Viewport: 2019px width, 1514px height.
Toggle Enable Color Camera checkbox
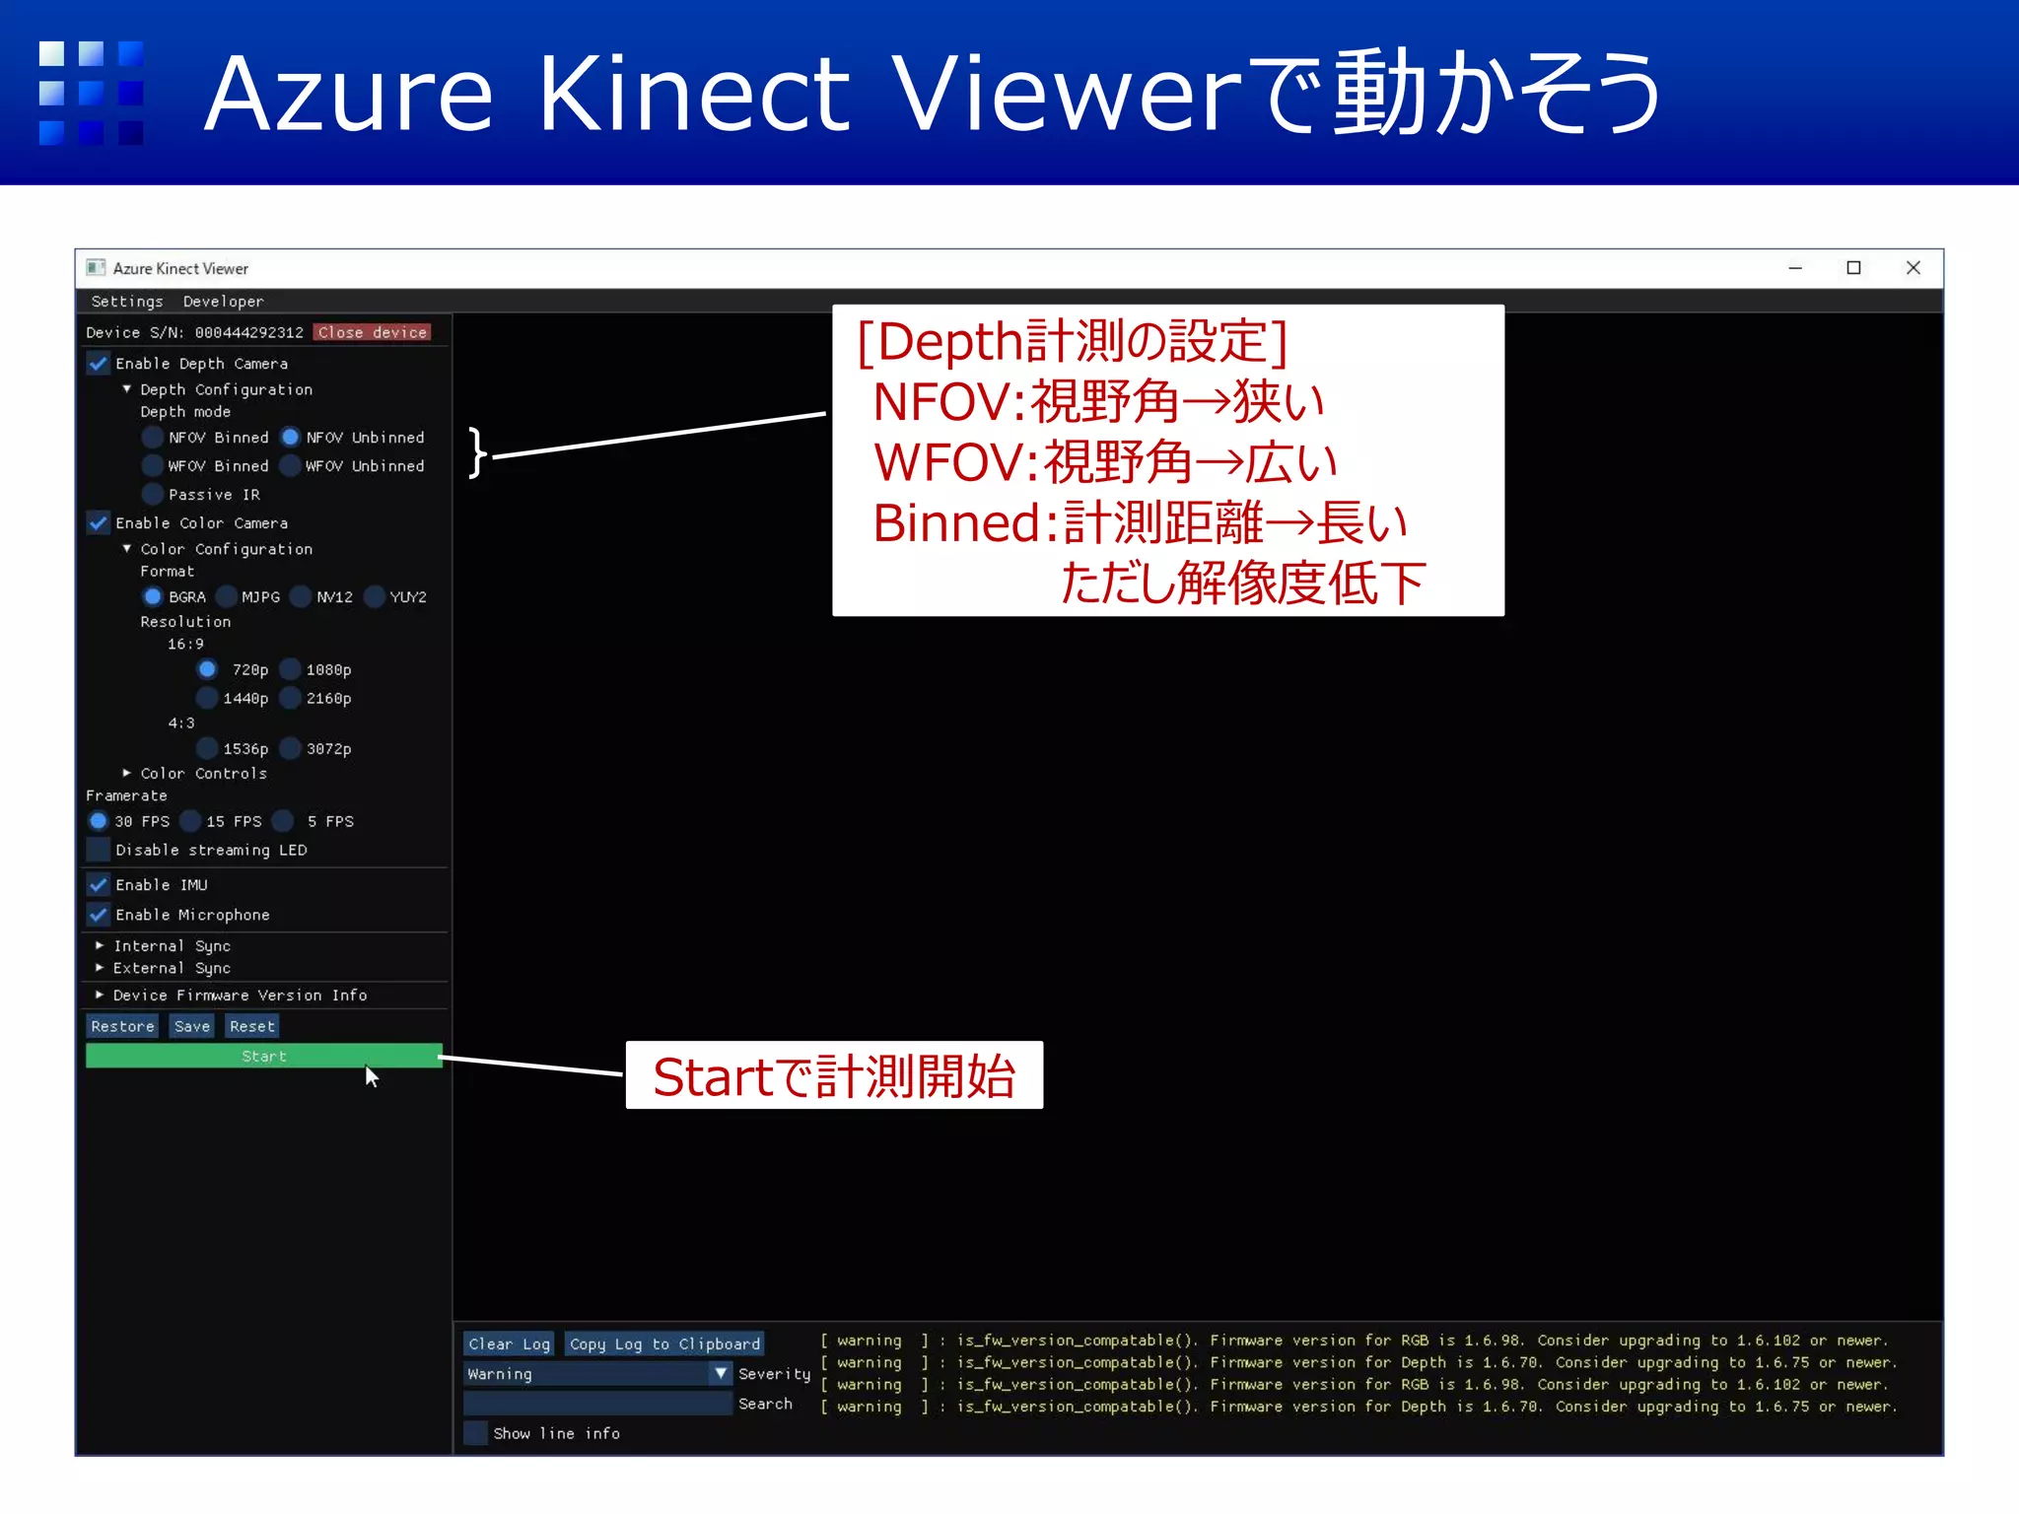pyautogui.click(x=99, y=522)
